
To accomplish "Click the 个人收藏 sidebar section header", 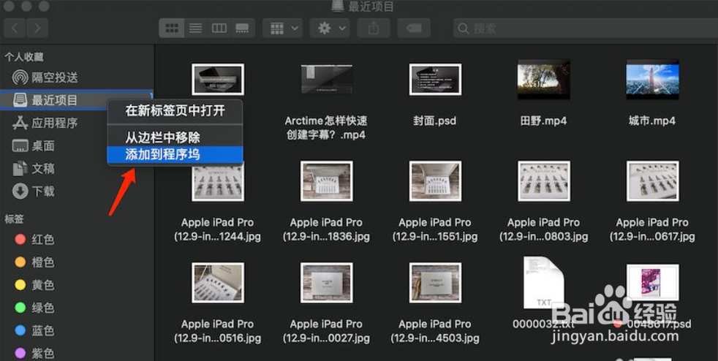I will pos(24,57).
